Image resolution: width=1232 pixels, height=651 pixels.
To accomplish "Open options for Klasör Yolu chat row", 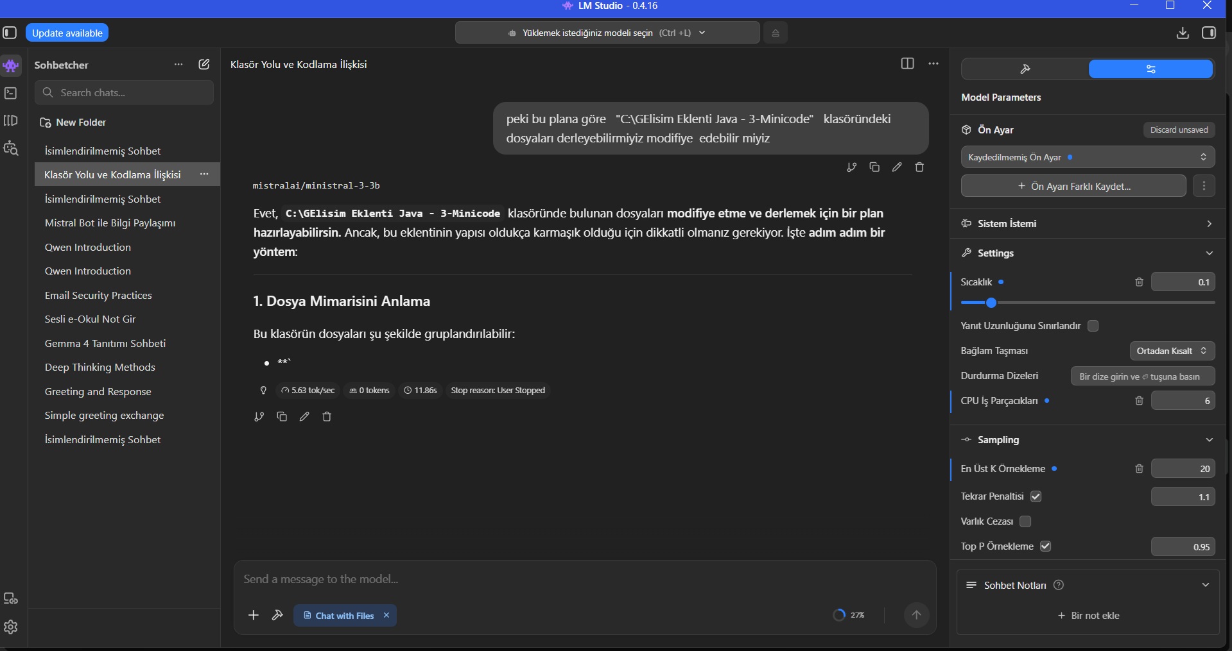I will click(204, 174).
